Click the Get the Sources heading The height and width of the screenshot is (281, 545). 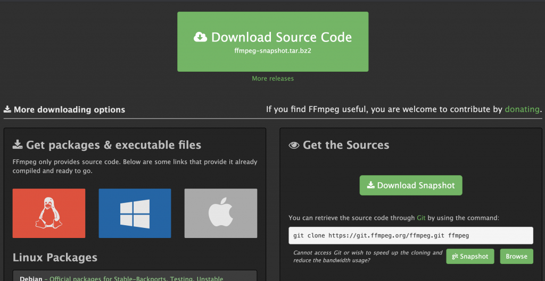(339, 144)
